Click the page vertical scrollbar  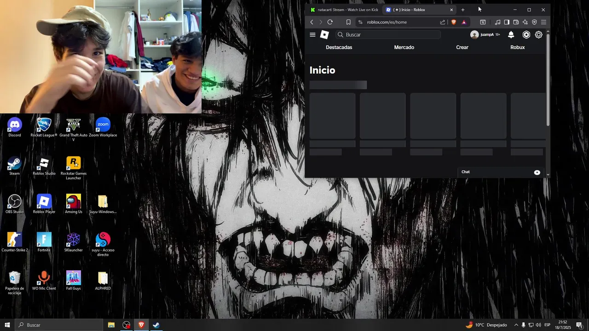[548, 80]
